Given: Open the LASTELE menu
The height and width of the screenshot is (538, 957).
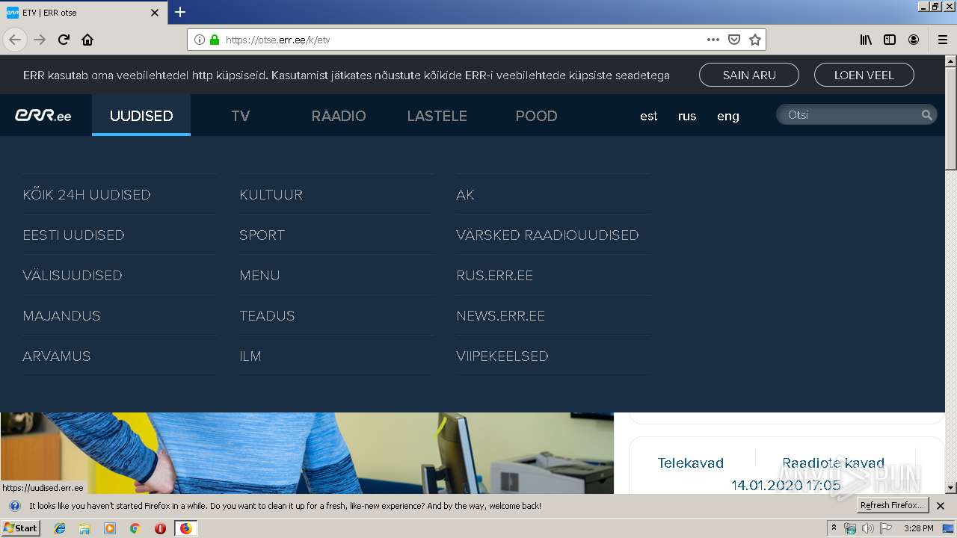Looking at the screenshot, I should 437,115.
